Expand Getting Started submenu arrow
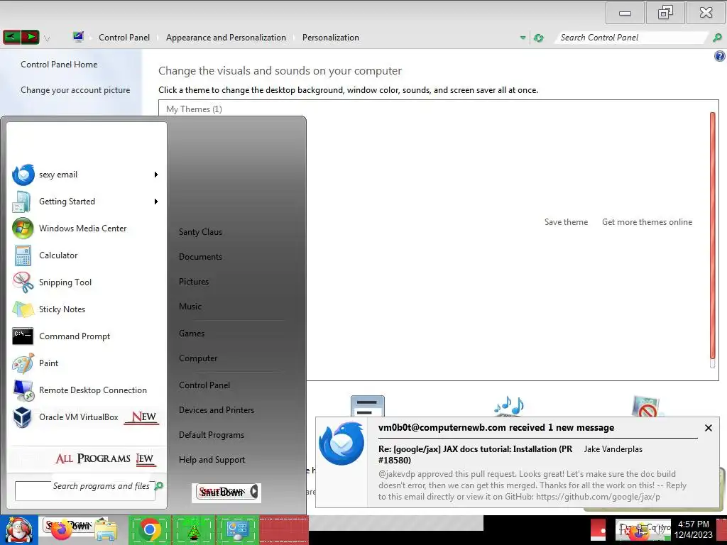The width and height of the screenshot is (727, 545). pos(156,202)
